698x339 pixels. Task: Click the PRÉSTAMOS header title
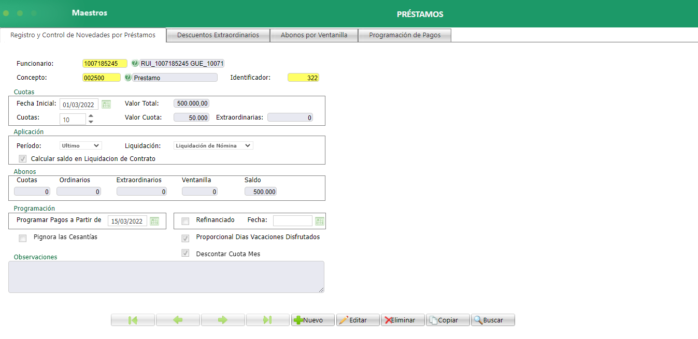420,14
